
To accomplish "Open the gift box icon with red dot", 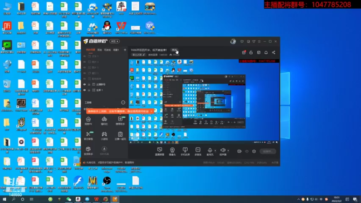I will 244,52.
